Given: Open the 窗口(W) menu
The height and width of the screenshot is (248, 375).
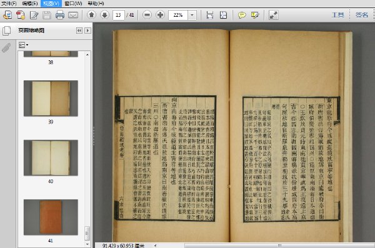Looking at the screenshot, I should (x=73, y=3).
